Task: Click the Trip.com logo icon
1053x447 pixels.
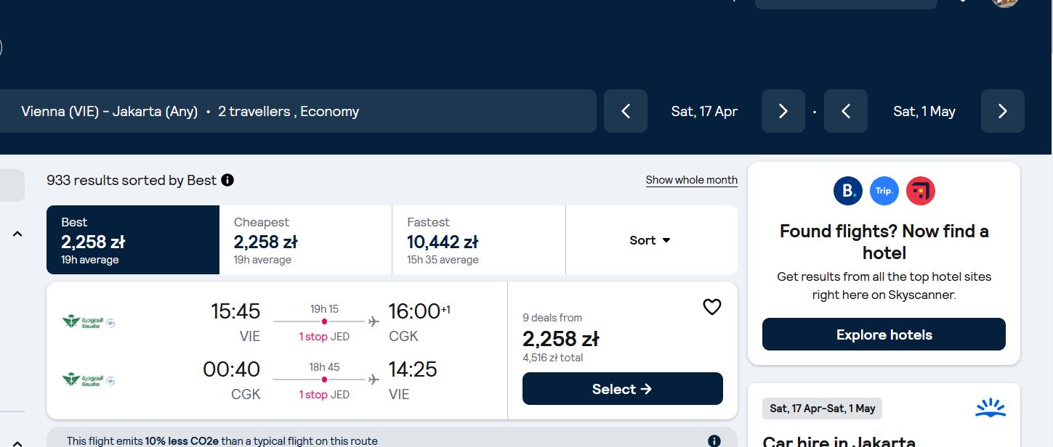Action: tap(884, 191)
